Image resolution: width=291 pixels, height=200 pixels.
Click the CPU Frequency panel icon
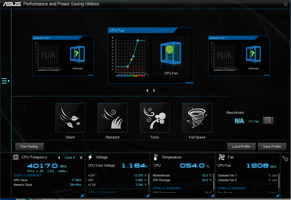(16, 157)
